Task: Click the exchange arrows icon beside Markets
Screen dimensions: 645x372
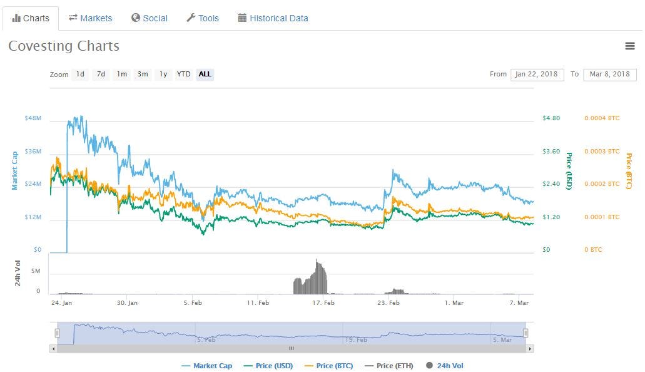Action: coord(73,18)
